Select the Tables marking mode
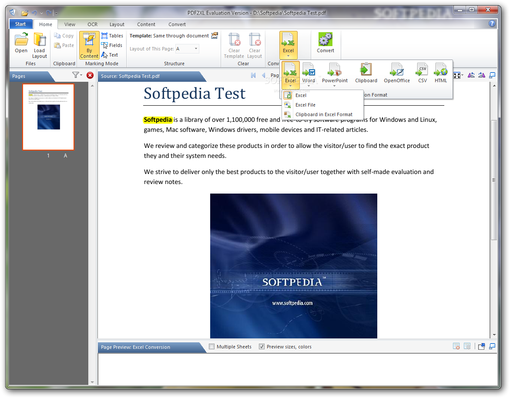The width and height of the screenshot is (510, 398). (112, 36)
